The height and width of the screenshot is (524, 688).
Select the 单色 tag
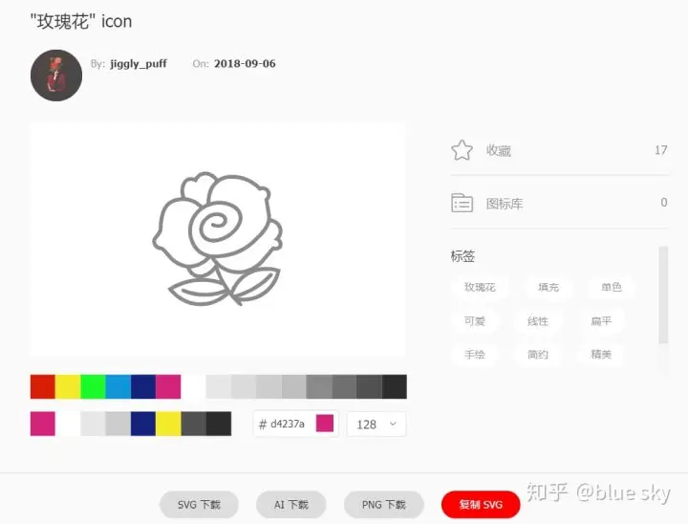(612, 287)
